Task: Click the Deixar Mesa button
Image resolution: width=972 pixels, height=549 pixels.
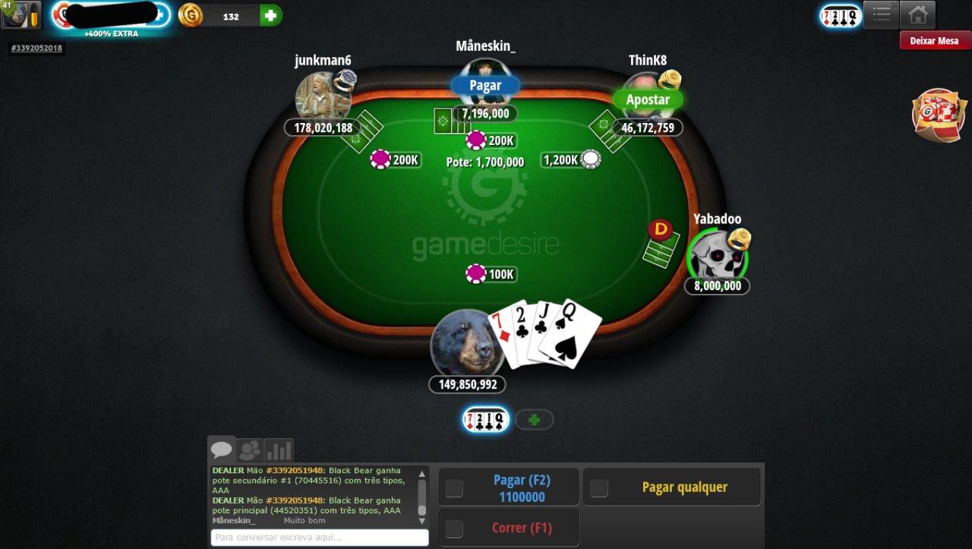Action: (935, 41)
